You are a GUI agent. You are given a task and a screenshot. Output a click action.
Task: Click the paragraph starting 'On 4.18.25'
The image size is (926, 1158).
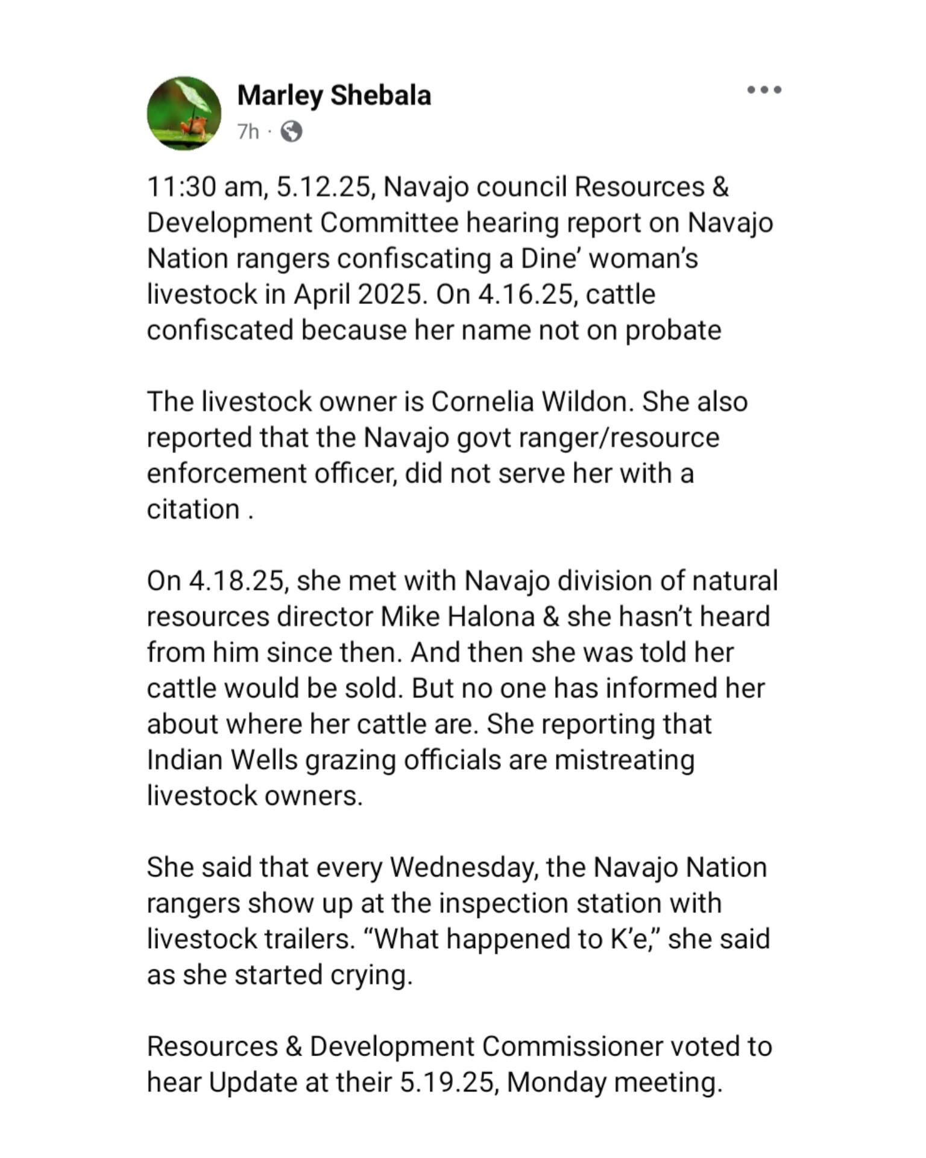click(x=462, y=688)
